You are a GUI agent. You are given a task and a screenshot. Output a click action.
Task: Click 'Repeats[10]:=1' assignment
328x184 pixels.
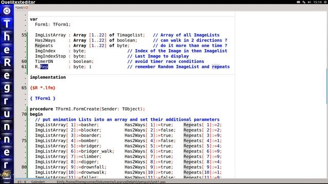tap(202, 172)
